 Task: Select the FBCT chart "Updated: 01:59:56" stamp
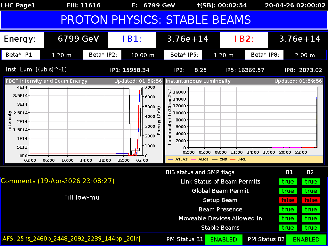(138, 81)
